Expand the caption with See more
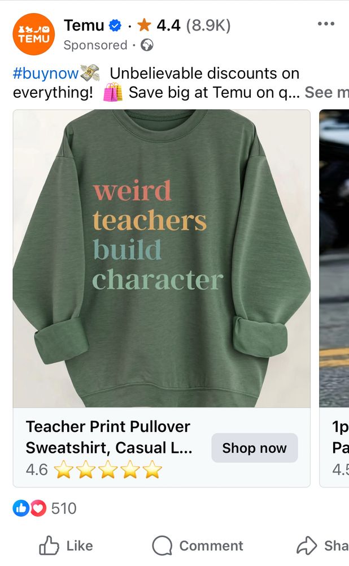 click(x=326, y=92)
